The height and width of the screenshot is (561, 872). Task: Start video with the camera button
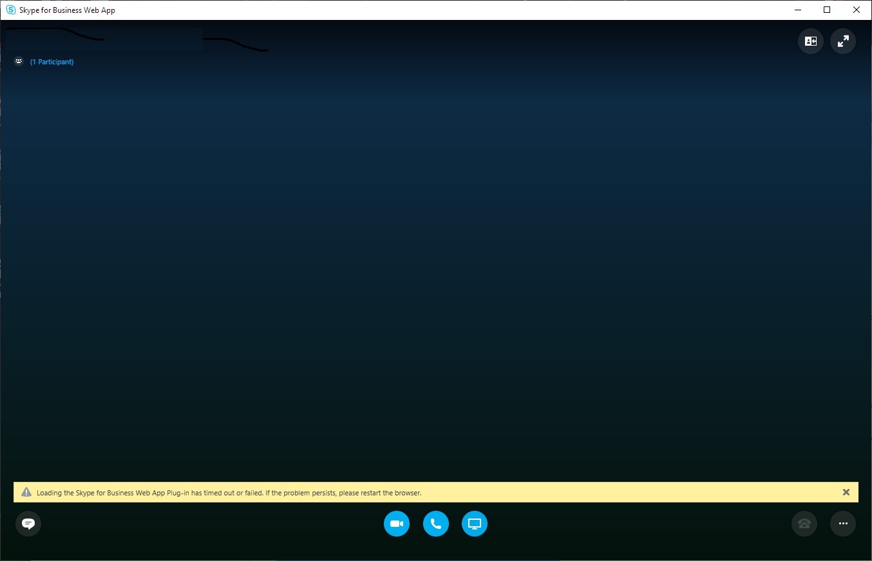coord(397,524)
